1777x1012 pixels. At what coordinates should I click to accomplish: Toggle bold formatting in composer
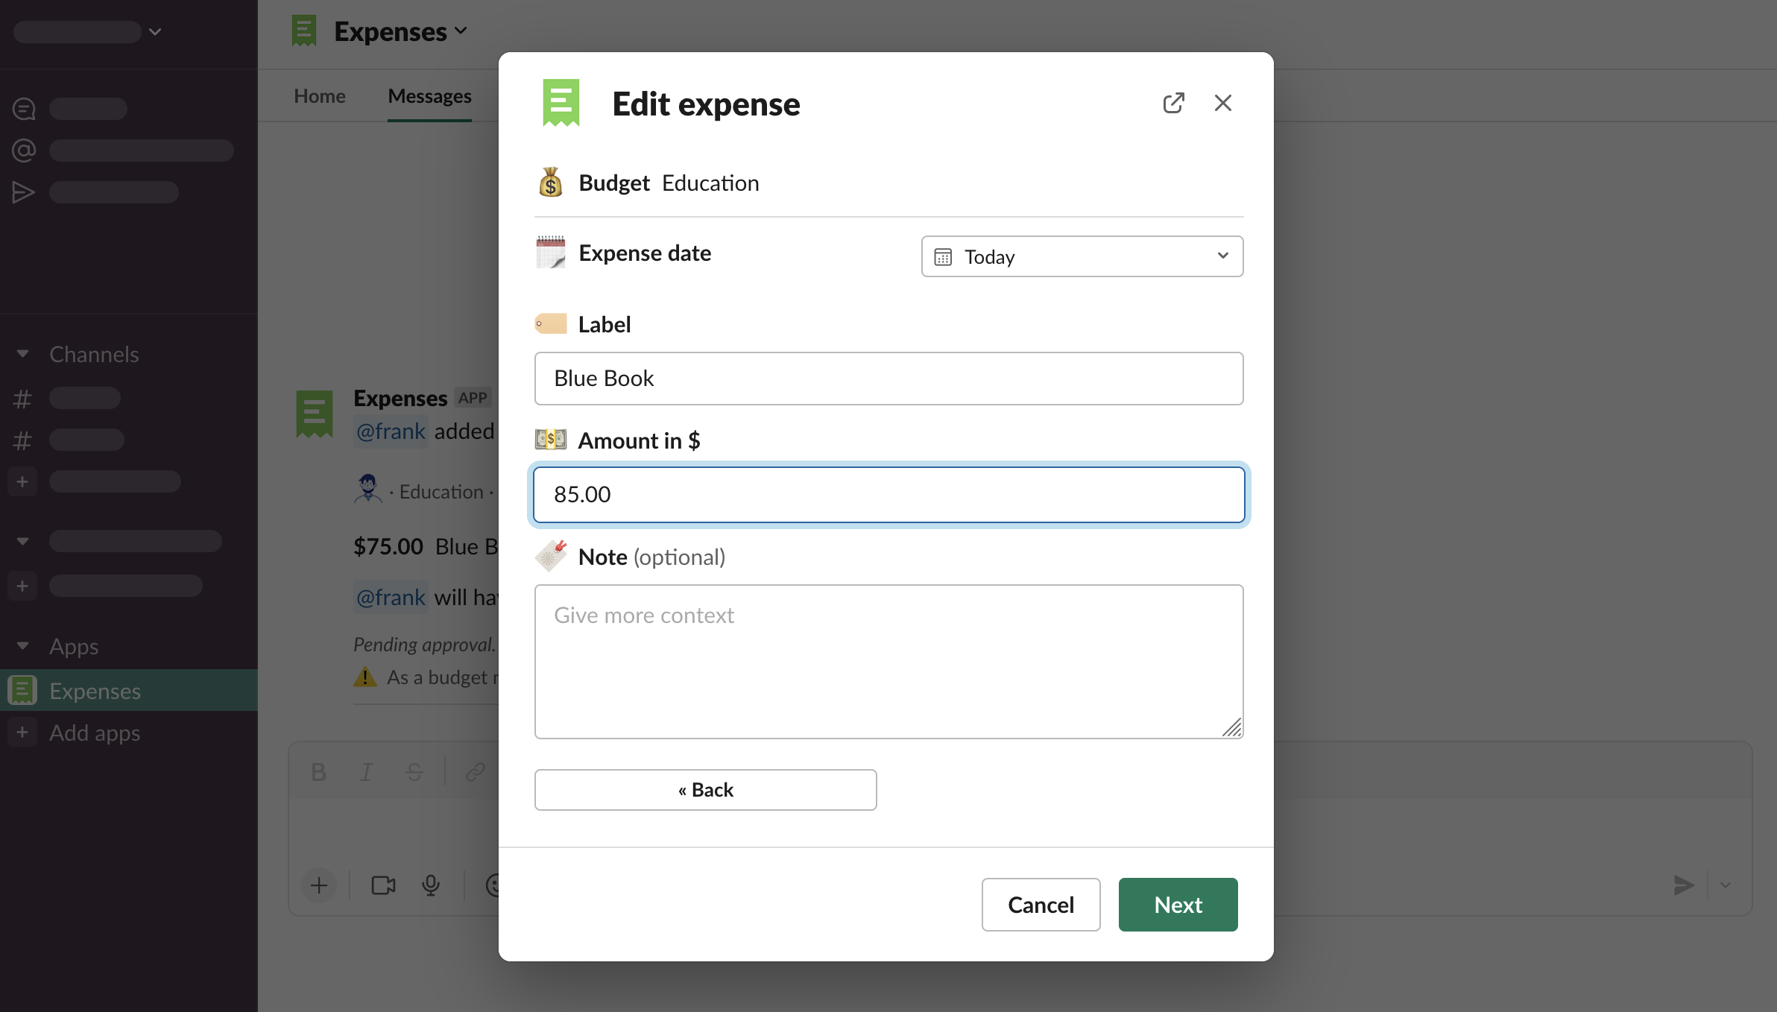(318, 772)
